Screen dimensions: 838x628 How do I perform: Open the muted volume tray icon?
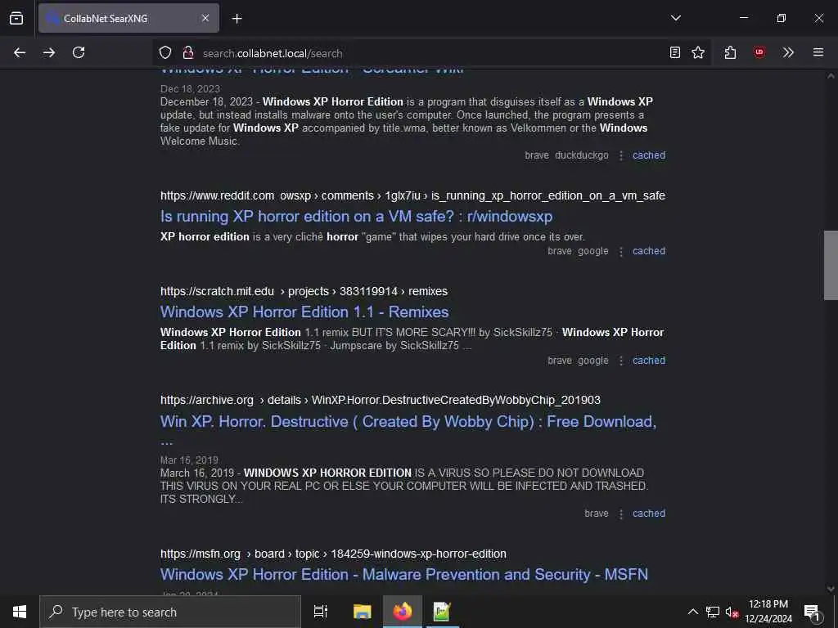coord(732,612)
